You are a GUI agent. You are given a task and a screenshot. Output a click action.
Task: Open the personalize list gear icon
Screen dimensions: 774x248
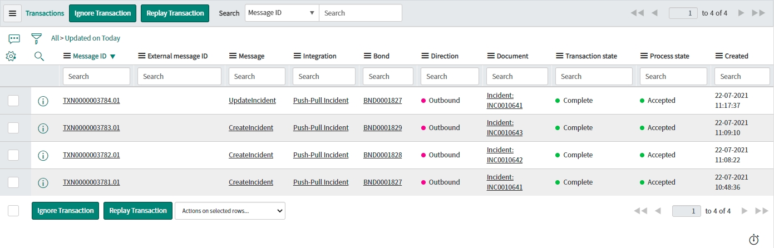click(x=11, y=56)
